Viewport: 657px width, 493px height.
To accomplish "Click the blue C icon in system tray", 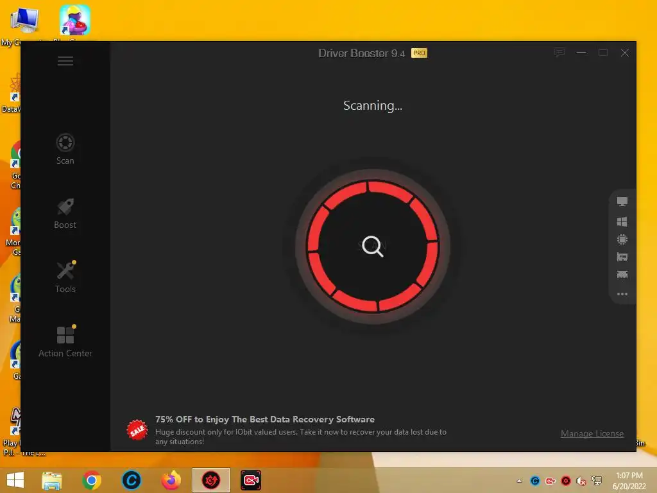I will pyautogui.click(x=535, y=481).
